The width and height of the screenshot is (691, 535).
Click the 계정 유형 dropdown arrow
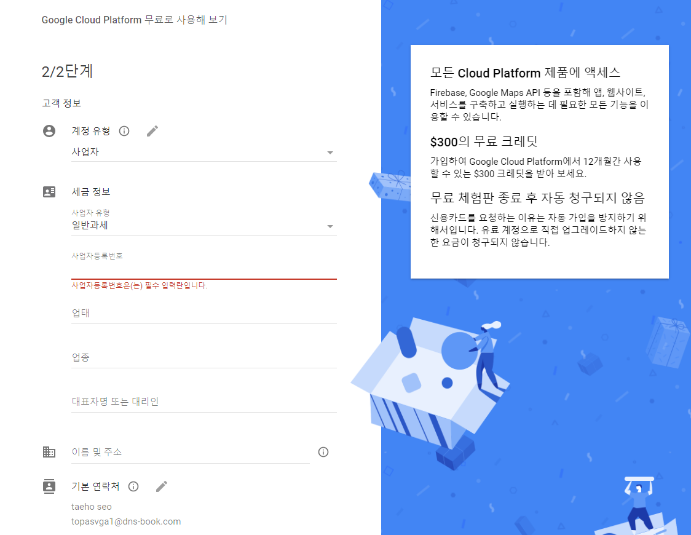click(x=330, y=153)
